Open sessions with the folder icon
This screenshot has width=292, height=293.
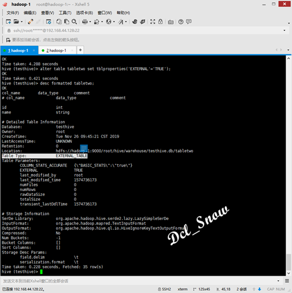[x=17, y=21]
